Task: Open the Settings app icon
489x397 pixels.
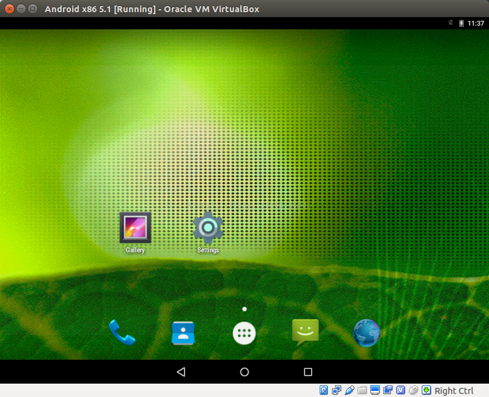Action: point(208,227)
